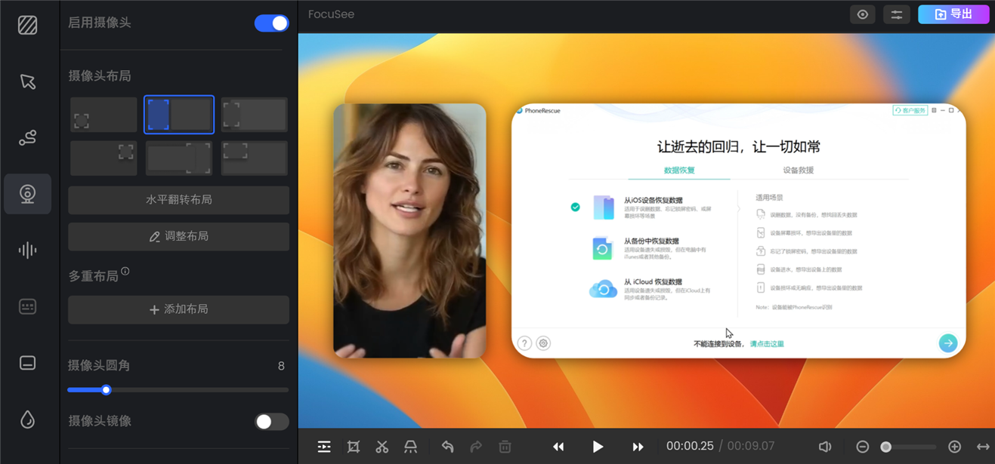Click the preview eye icon in the top bar

pos(863,14)
